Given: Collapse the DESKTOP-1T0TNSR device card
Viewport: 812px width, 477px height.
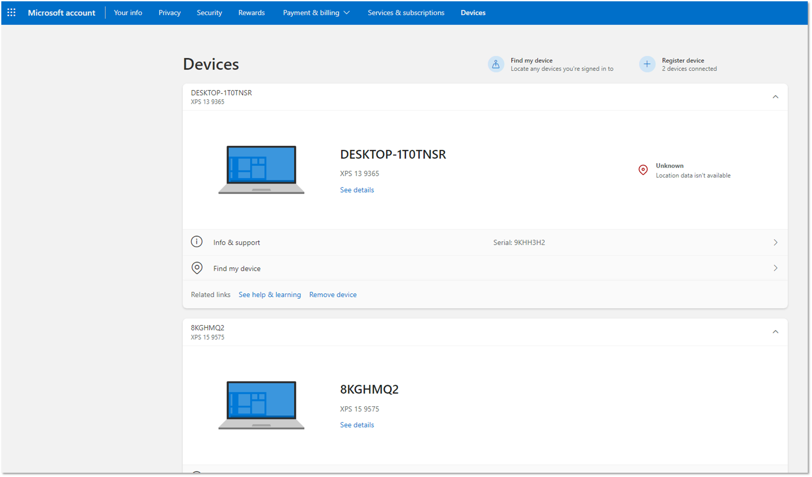Looking at the screenshot, I should [775, 97].
